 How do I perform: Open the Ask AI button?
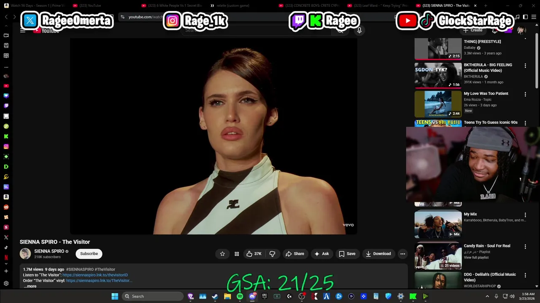tap(321, 254)
